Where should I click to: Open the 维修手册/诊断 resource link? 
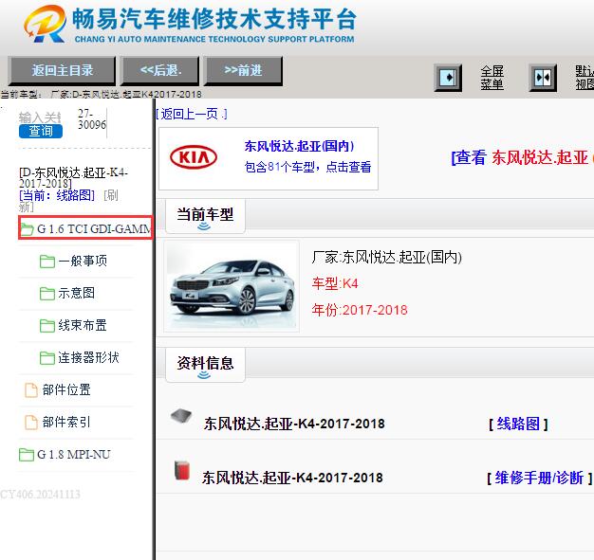pos(539,478)
